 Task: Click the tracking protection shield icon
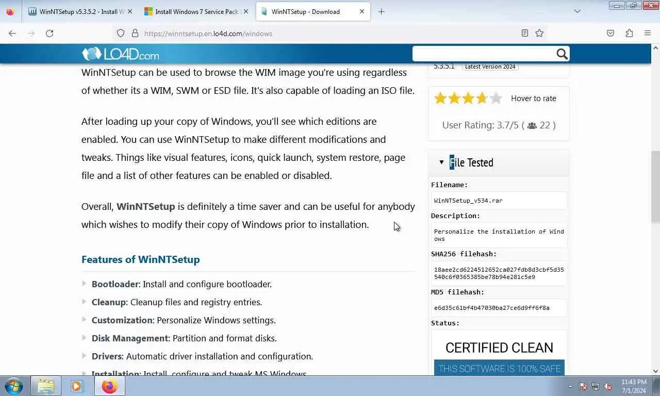click(x=121, y=33)
